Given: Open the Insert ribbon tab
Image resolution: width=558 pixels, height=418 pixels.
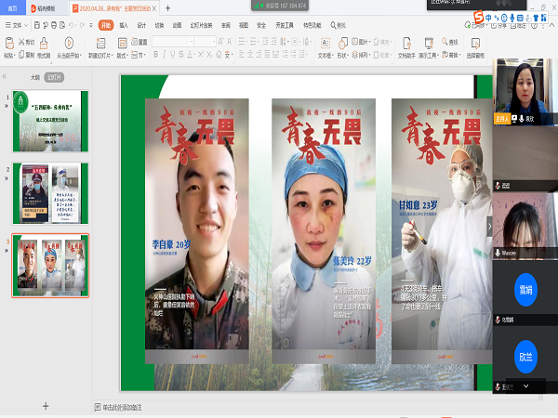Looking at the screenshot, I should pyautogui.click(x=124, y=25).
